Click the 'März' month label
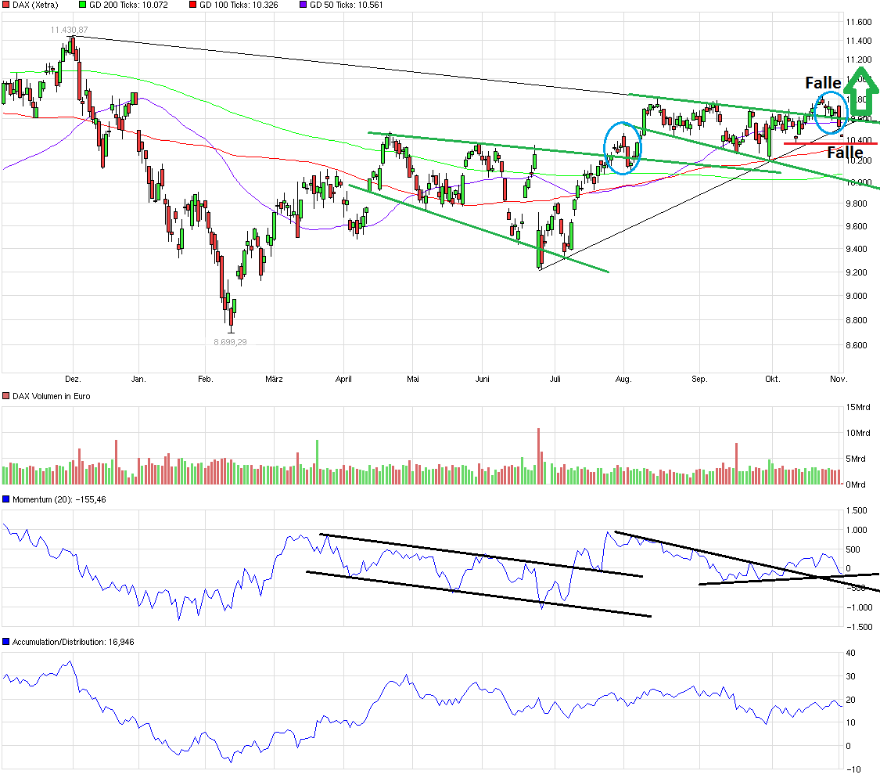880x778 pixels. coord(274,379)
